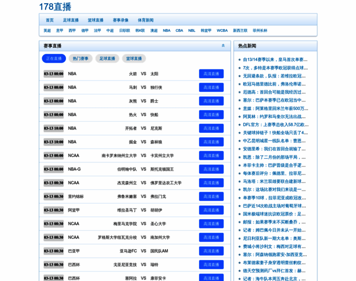Select the NBA link in sub-navigation
This screenshot has height=281, width=356.
pyautogui.click(x=167, y=30)
